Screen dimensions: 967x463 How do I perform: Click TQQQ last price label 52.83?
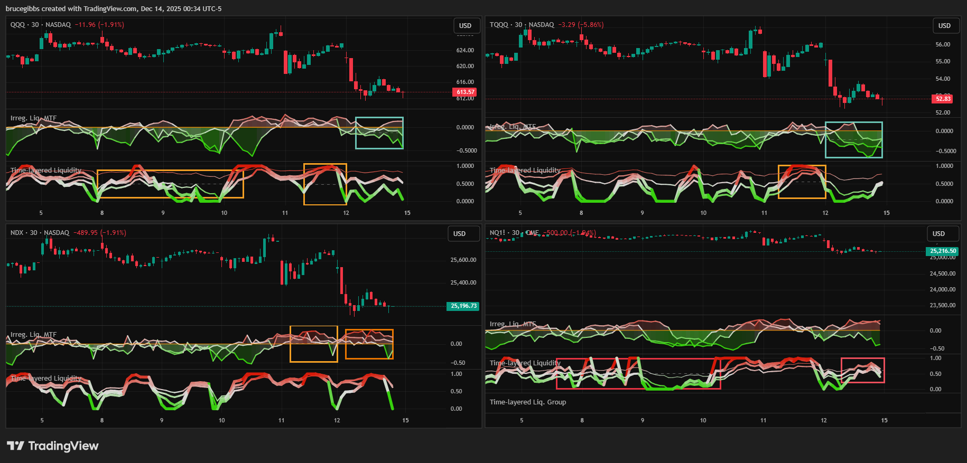[943, 99]
